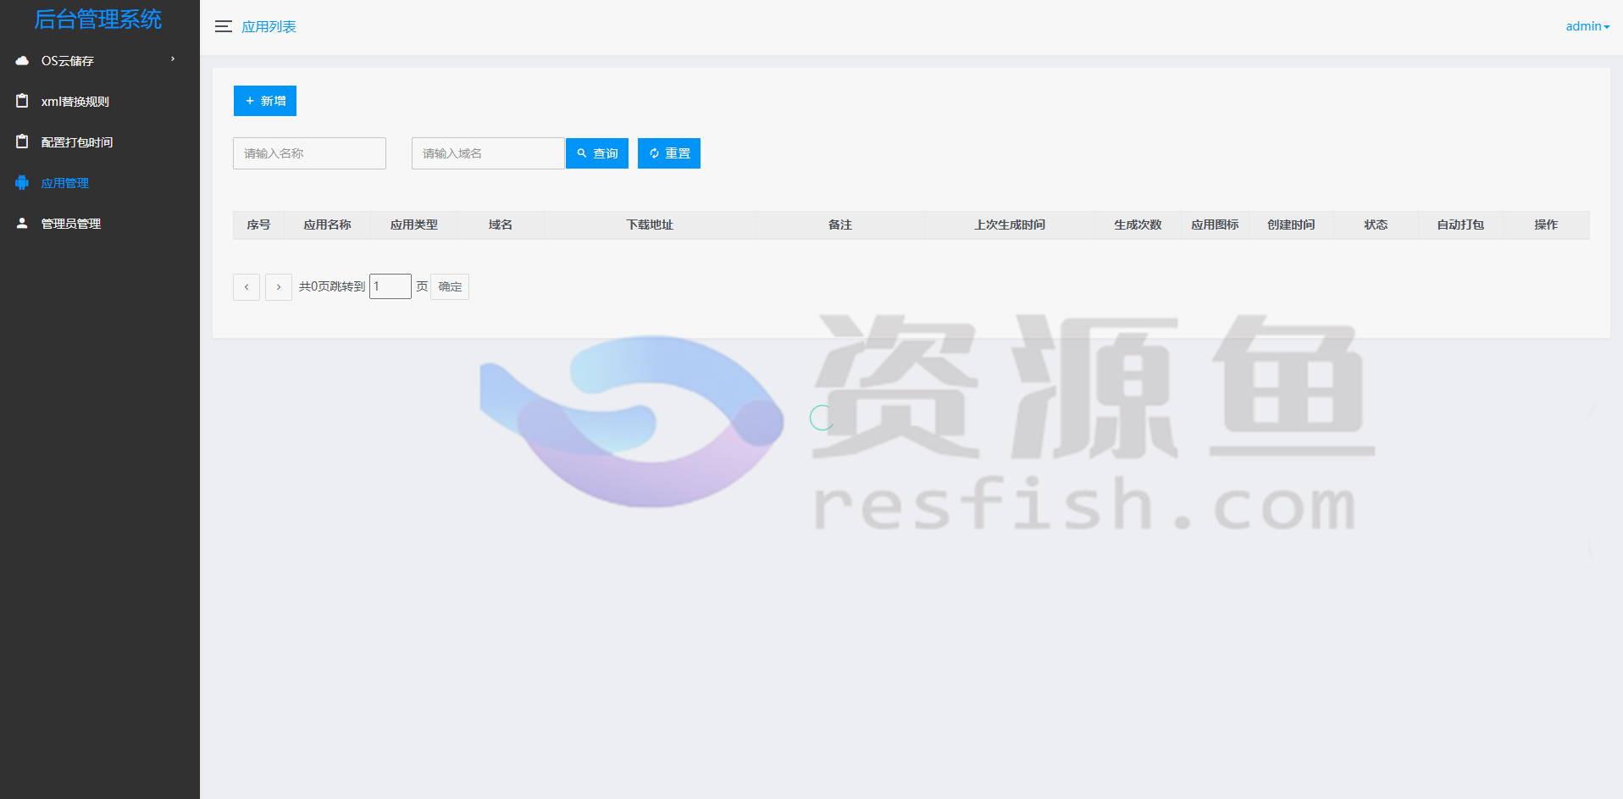This screenshot has width=1623, height=799.
Task: Click the clipboard icon beside 配置打包时间
Action: coord(22,141)
